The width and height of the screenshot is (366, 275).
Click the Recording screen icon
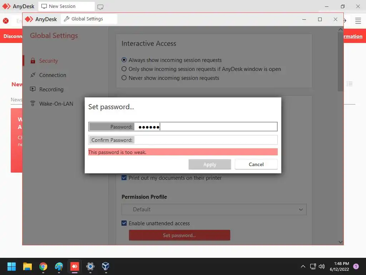tap(33, 89)
